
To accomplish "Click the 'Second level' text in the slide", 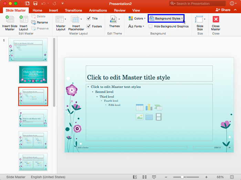I will [104, 92].
